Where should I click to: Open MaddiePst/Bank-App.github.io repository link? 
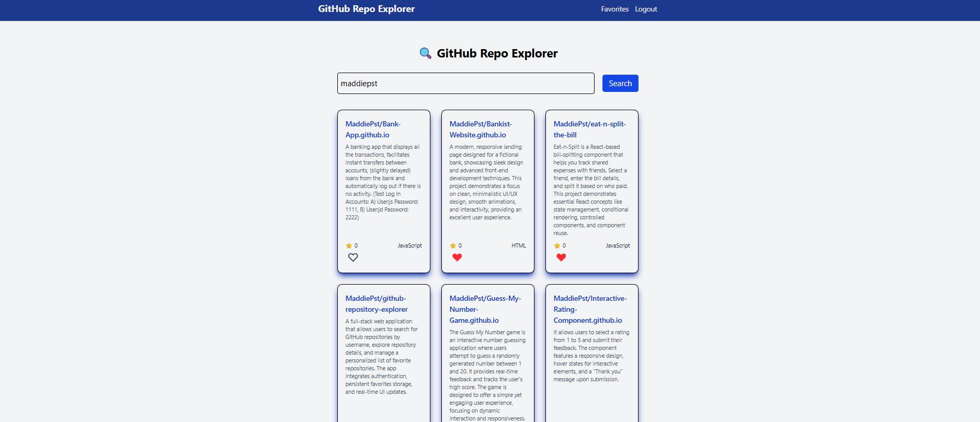point(373,130)
